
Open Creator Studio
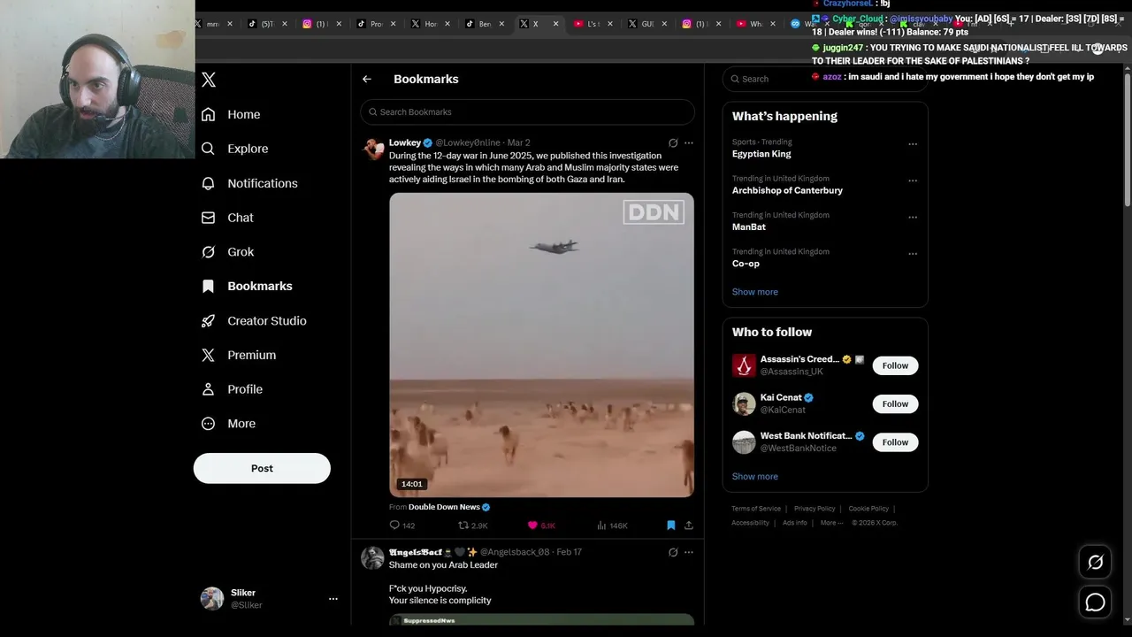[254, 320]
